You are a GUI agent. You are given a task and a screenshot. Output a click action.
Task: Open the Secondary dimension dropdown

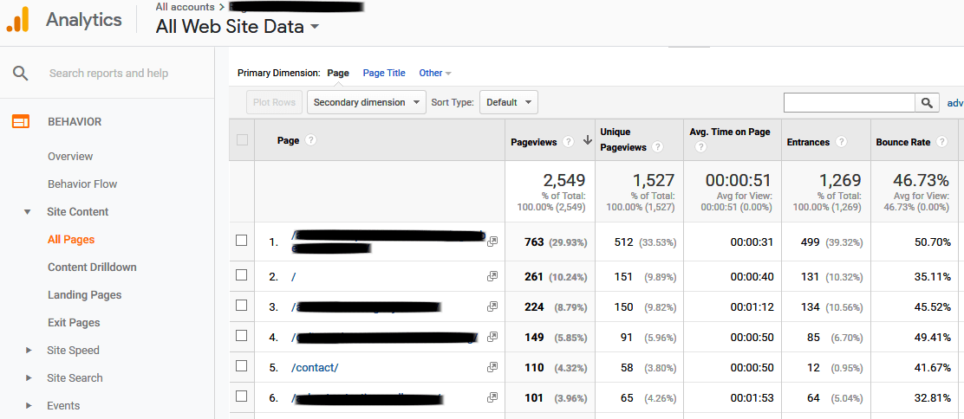pos(366,102)
